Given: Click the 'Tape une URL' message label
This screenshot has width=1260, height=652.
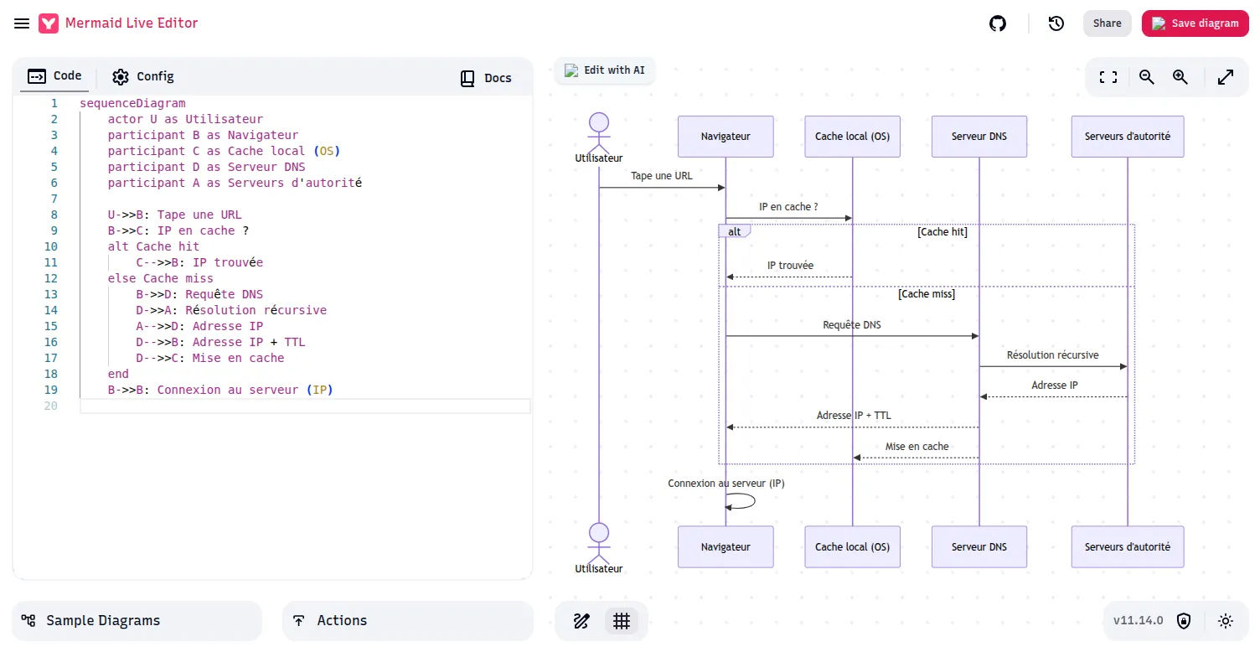Looking at the screenshot, I should (662, 176).
